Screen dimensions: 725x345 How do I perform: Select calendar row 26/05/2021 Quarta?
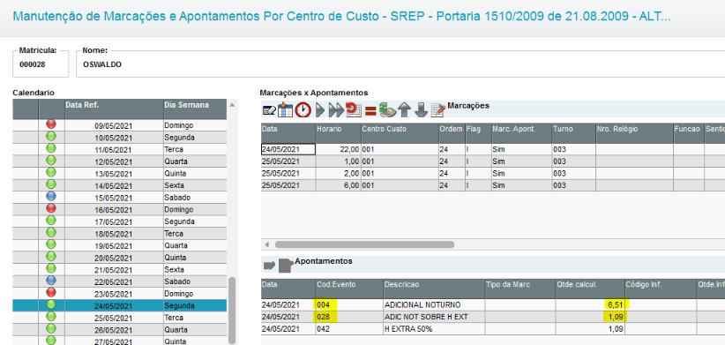tap(120, 330)
